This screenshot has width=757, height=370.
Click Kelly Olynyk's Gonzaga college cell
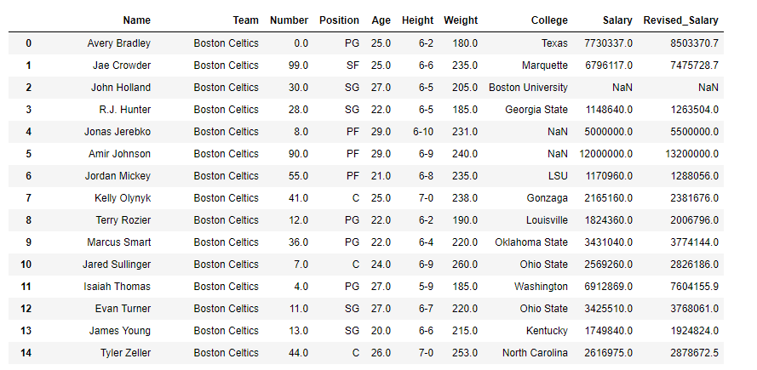547,198
